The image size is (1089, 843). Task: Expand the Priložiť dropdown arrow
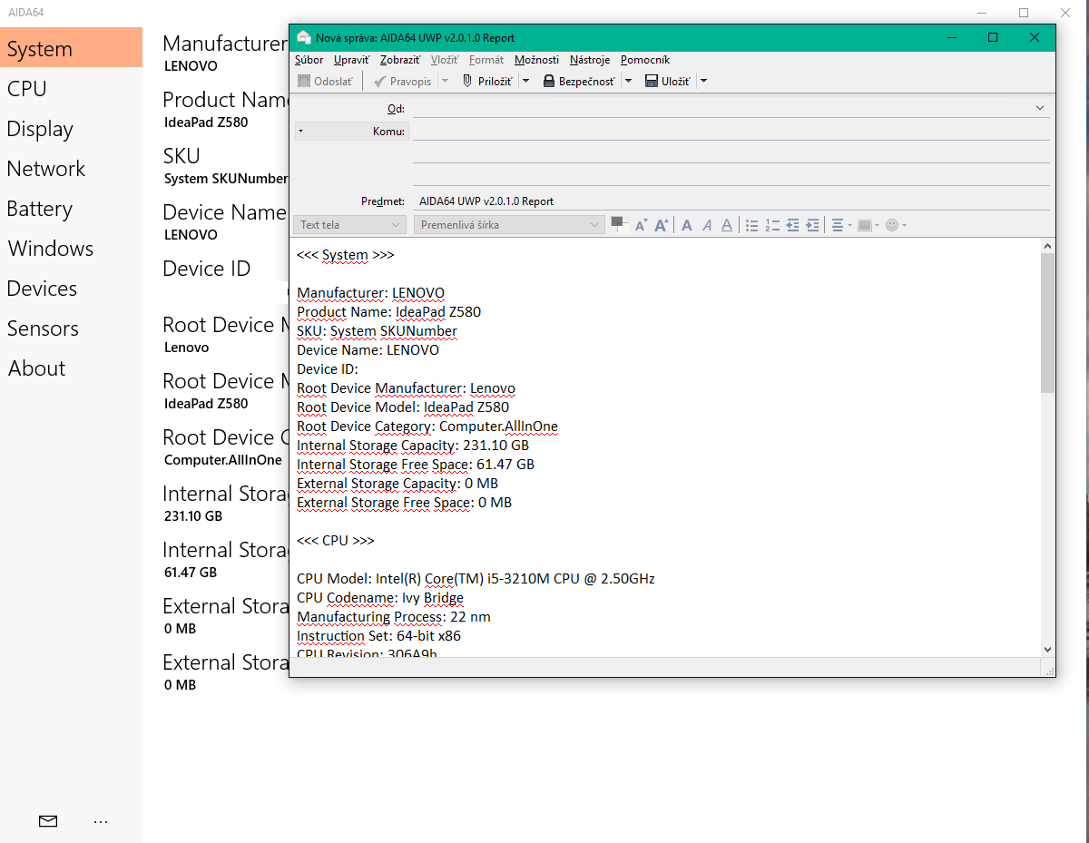tap(525, 81)
